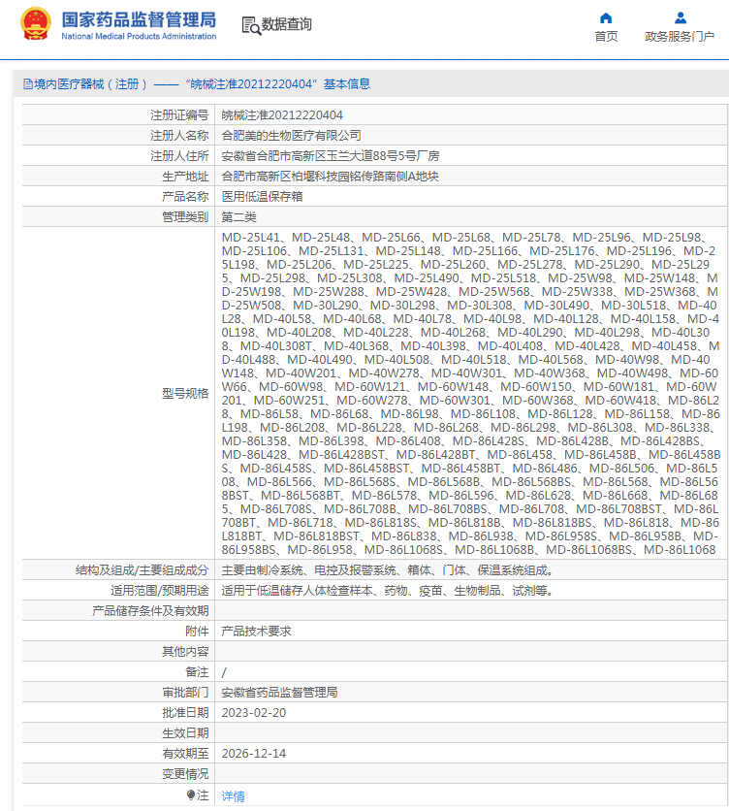Screen dimensions: 729x811
Task: Click the lightbulb icon next to 注
Action: click(x=191, y=795)
